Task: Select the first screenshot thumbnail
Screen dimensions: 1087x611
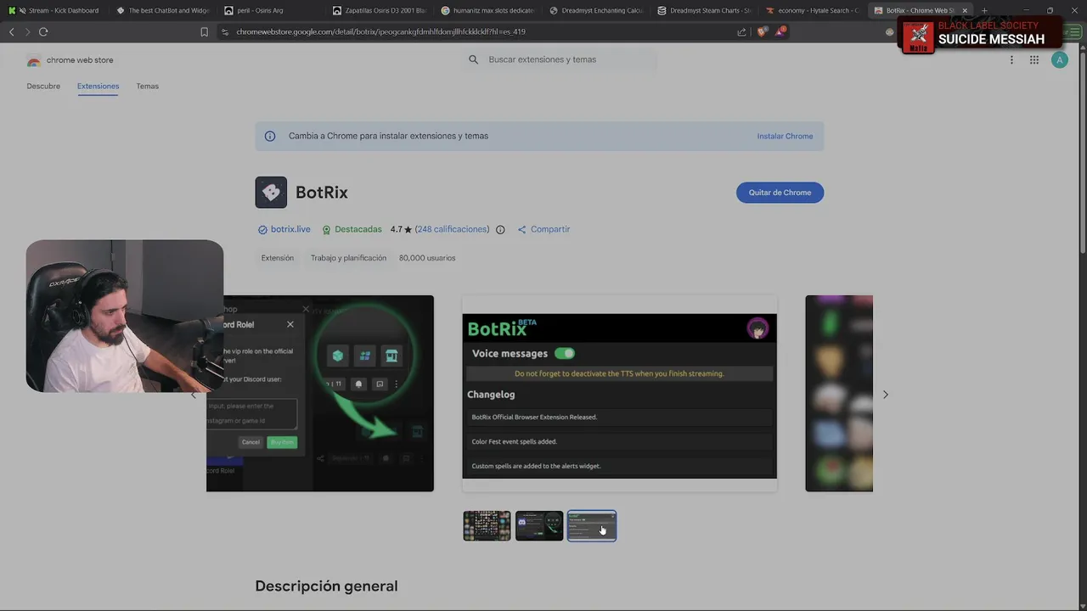Action: (487, 526)
